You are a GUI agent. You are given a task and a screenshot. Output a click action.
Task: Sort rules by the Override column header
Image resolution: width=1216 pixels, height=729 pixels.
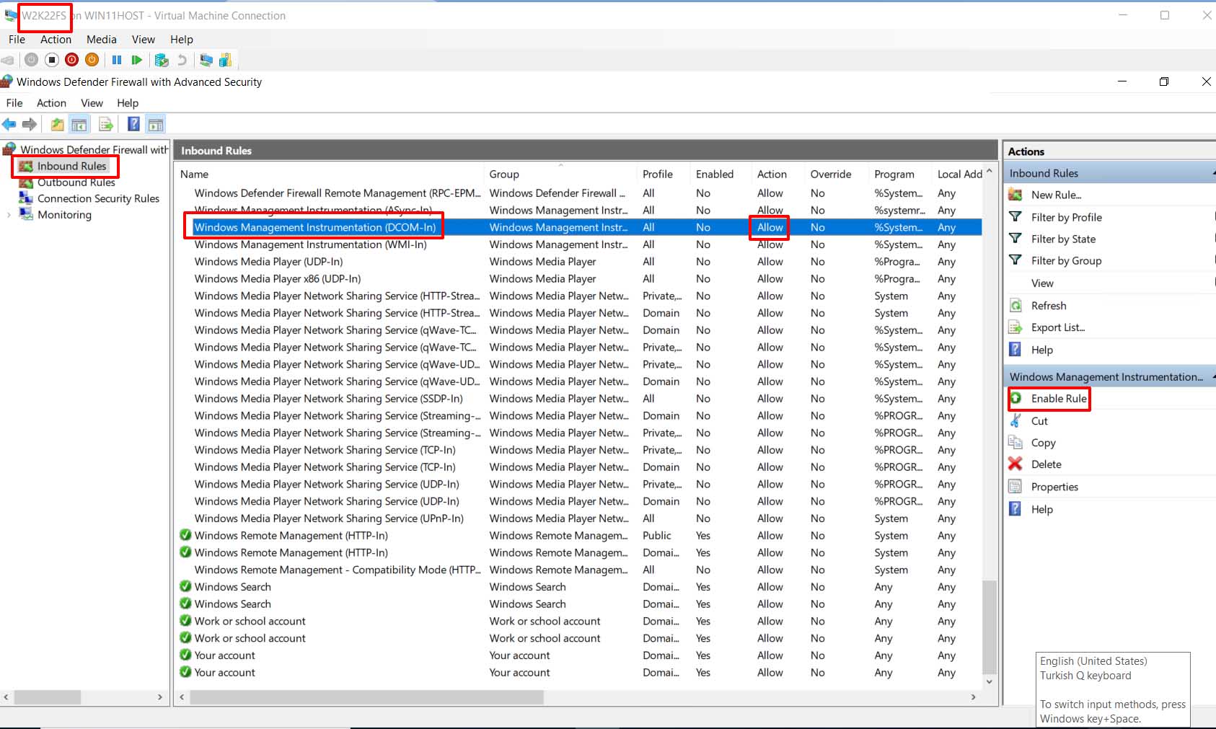[837, 174]
